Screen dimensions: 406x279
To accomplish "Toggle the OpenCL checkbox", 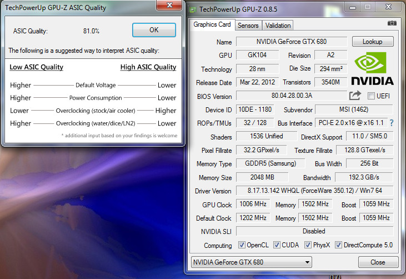I will [242, 245].
